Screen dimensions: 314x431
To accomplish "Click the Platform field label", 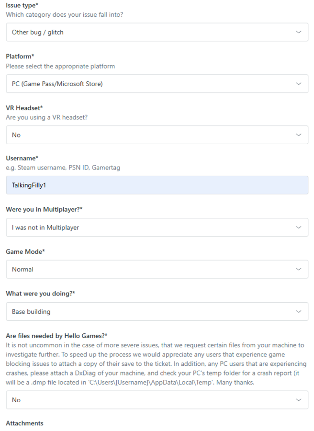I will [20, 57].
